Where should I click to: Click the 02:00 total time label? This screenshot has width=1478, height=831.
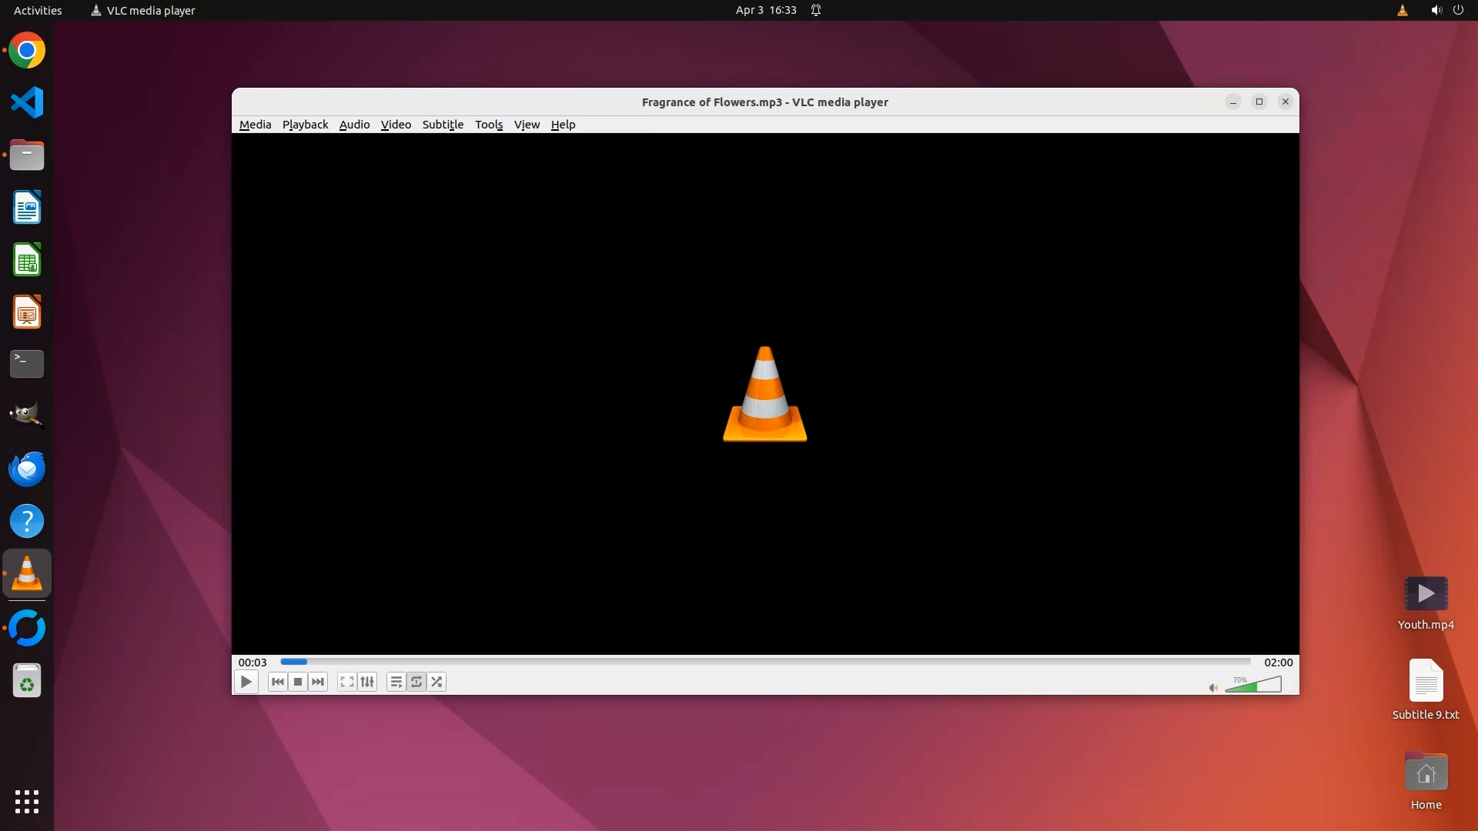(1278, 662)
